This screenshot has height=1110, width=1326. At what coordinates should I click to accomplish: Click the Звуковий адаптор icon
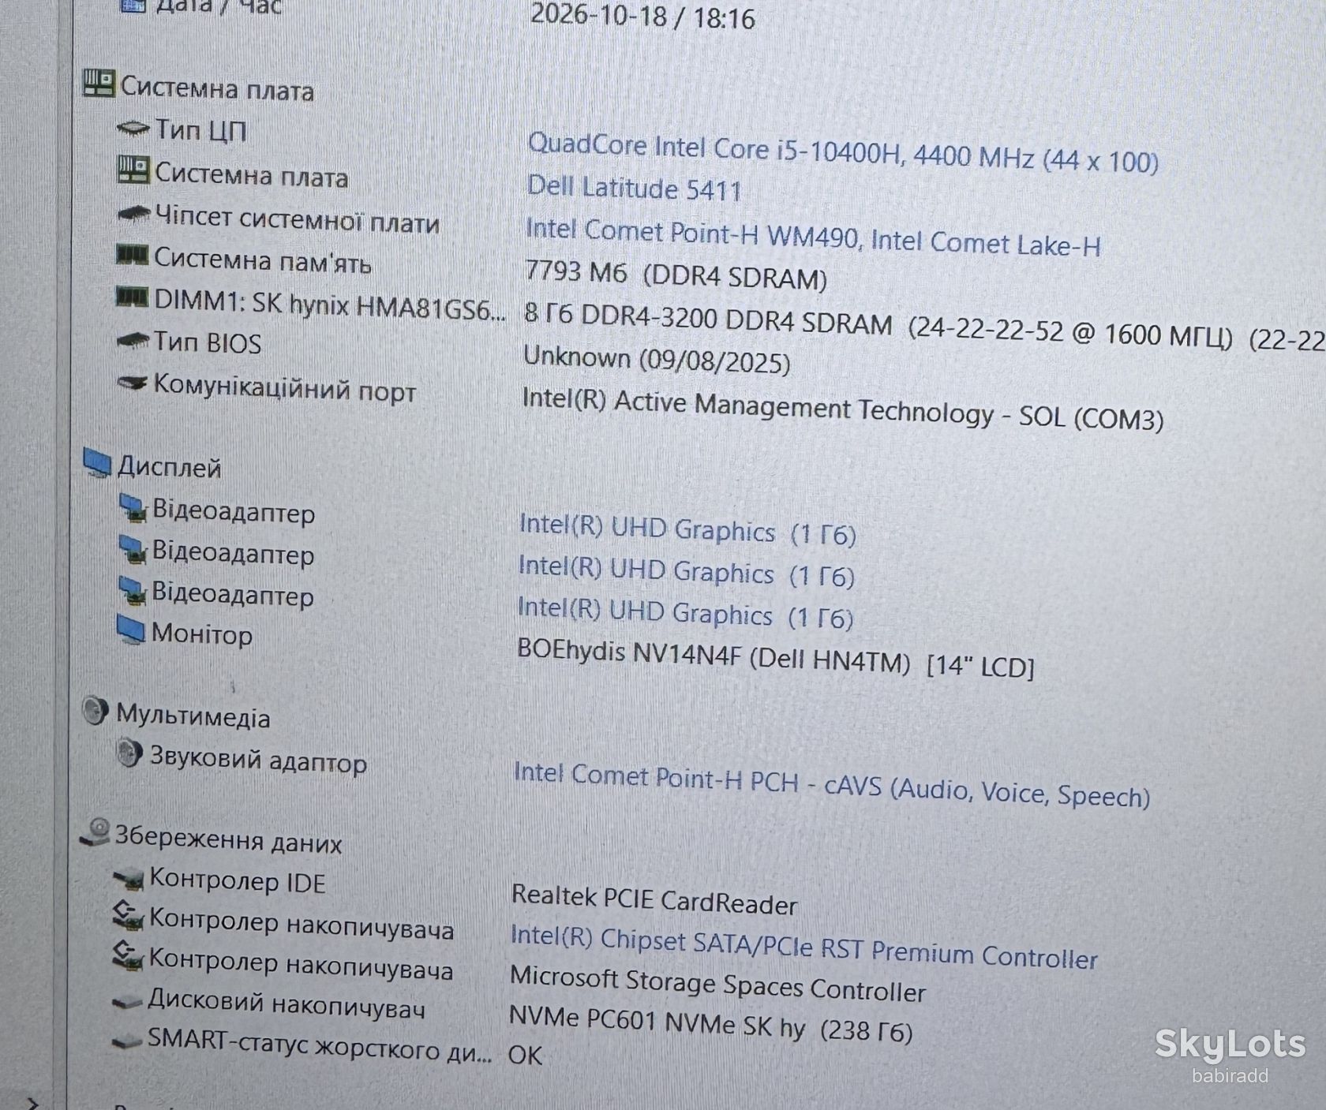pos(128,753)
